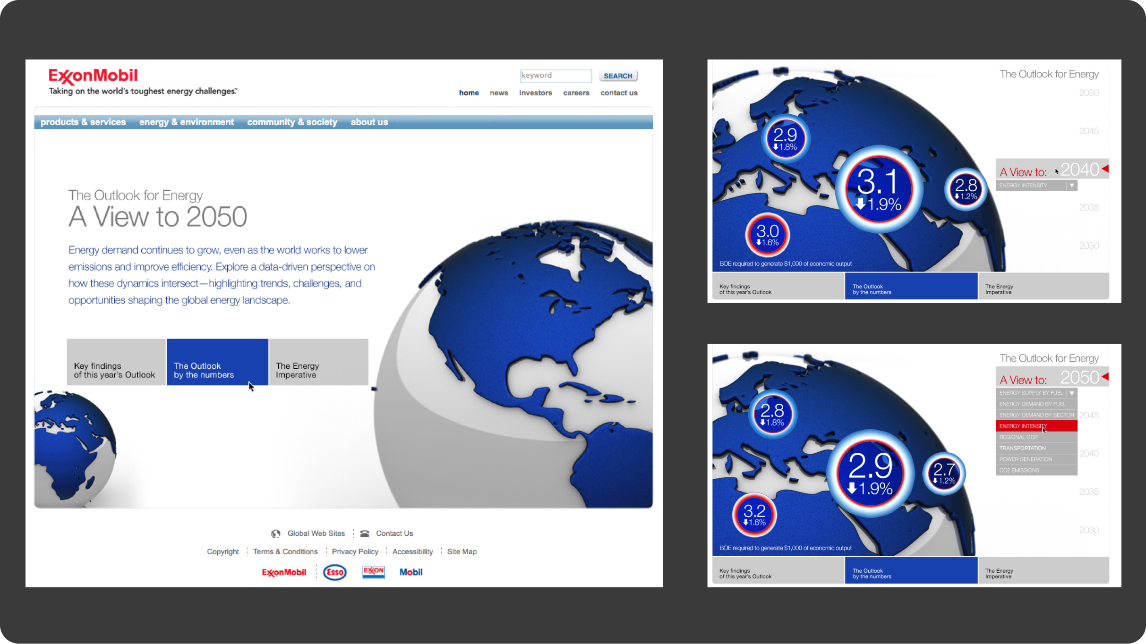Image resolution: width=1146 pixels, height=644 pixels.
Task: Click the red ExxonMobil footer logo
Action: 284,572
